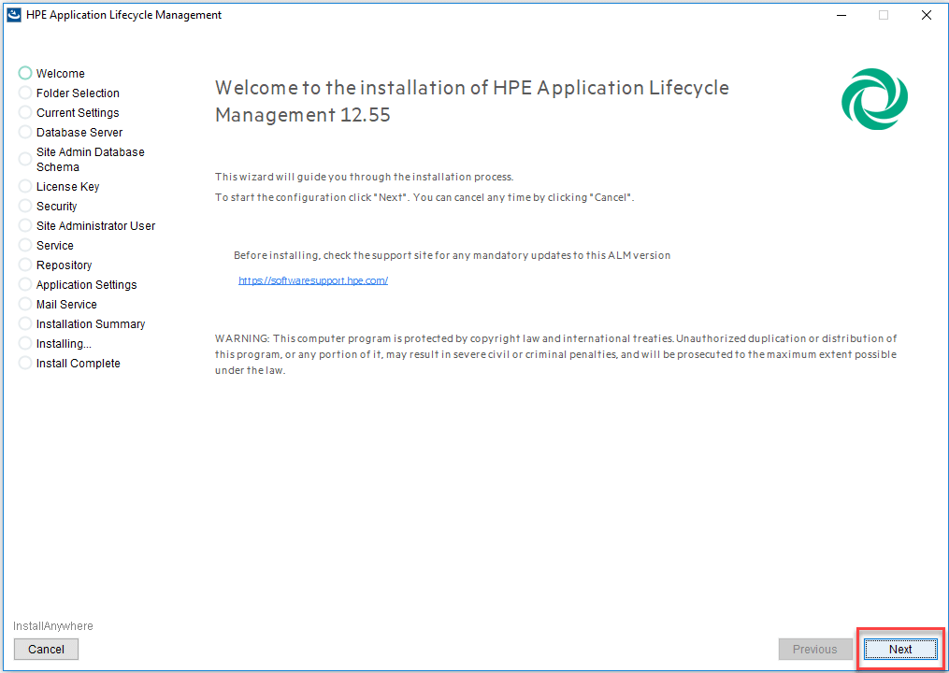Select the Folder Selection step
This screenshot has height=673, width=949.
pyautogui.click(x=78, y=93)
